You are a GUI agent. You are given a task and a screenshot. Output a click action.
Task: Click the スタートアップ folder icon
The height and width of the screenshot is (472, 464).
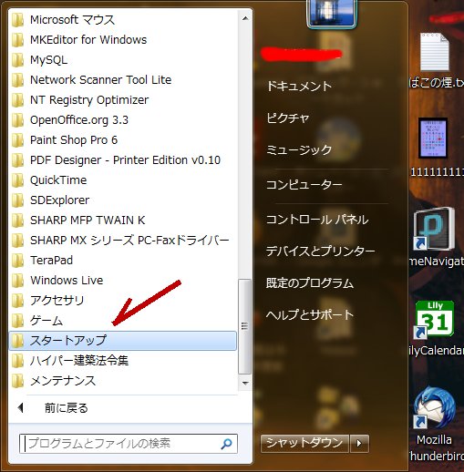17,341
